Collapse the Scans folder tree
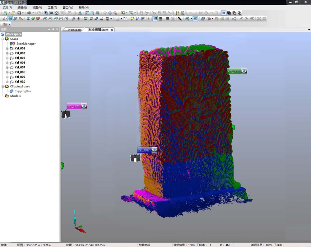311x247 pixels. tap(3, 39)
